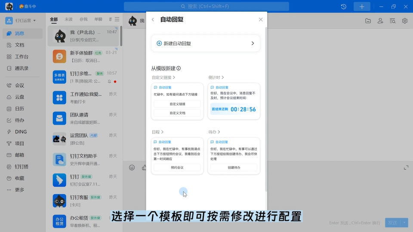The image size is (413, 232).
Task: Expand the 倒计时 template category
Action: pyautogui.click(x=216, y=78)
